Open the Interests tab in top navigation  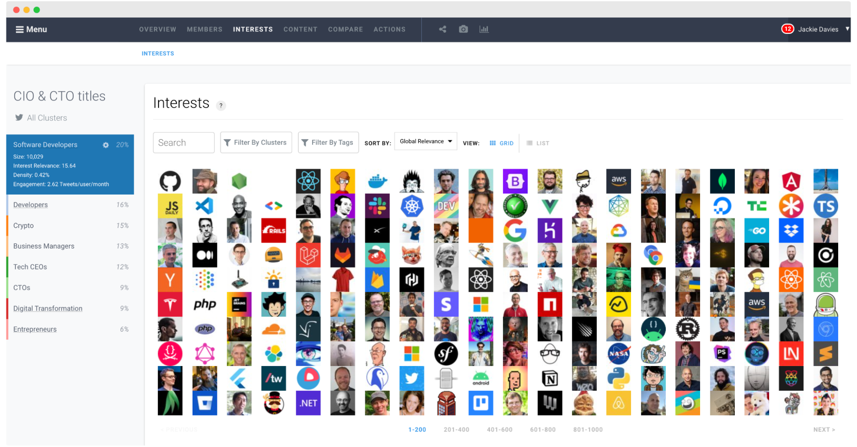[x=253, y=29]
